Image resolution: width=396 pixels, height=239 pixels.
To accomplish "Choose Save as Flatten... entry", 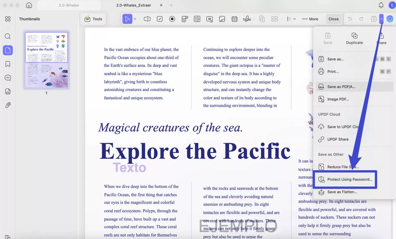I will (x=354, y=192).
